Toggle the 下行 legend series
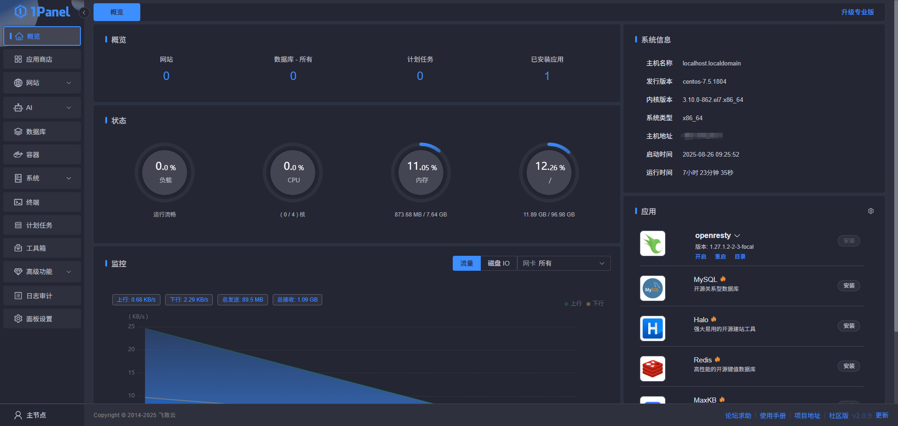The width and height of the screenshot is (898, 426). [x=595, y=303]
